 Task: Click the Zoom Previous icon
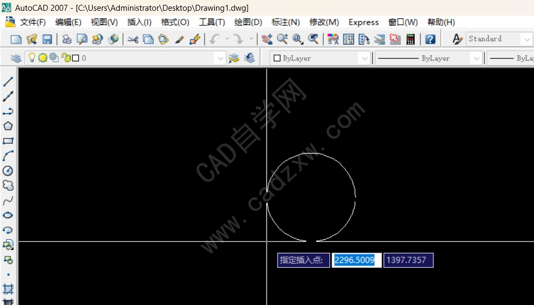(x=313, y=39)
